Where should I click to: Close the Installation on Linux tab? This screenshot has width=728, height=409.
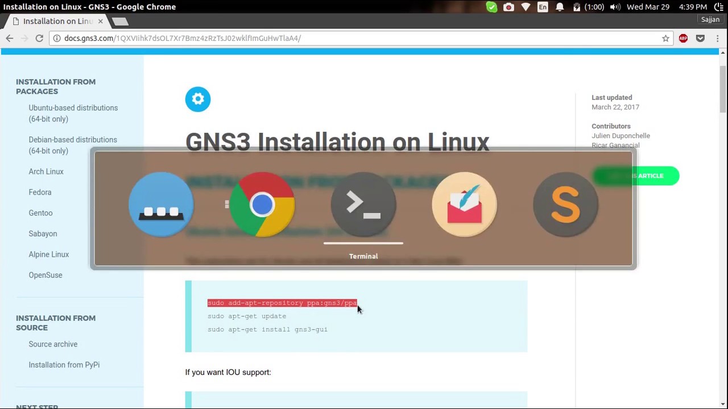point(100,21)
